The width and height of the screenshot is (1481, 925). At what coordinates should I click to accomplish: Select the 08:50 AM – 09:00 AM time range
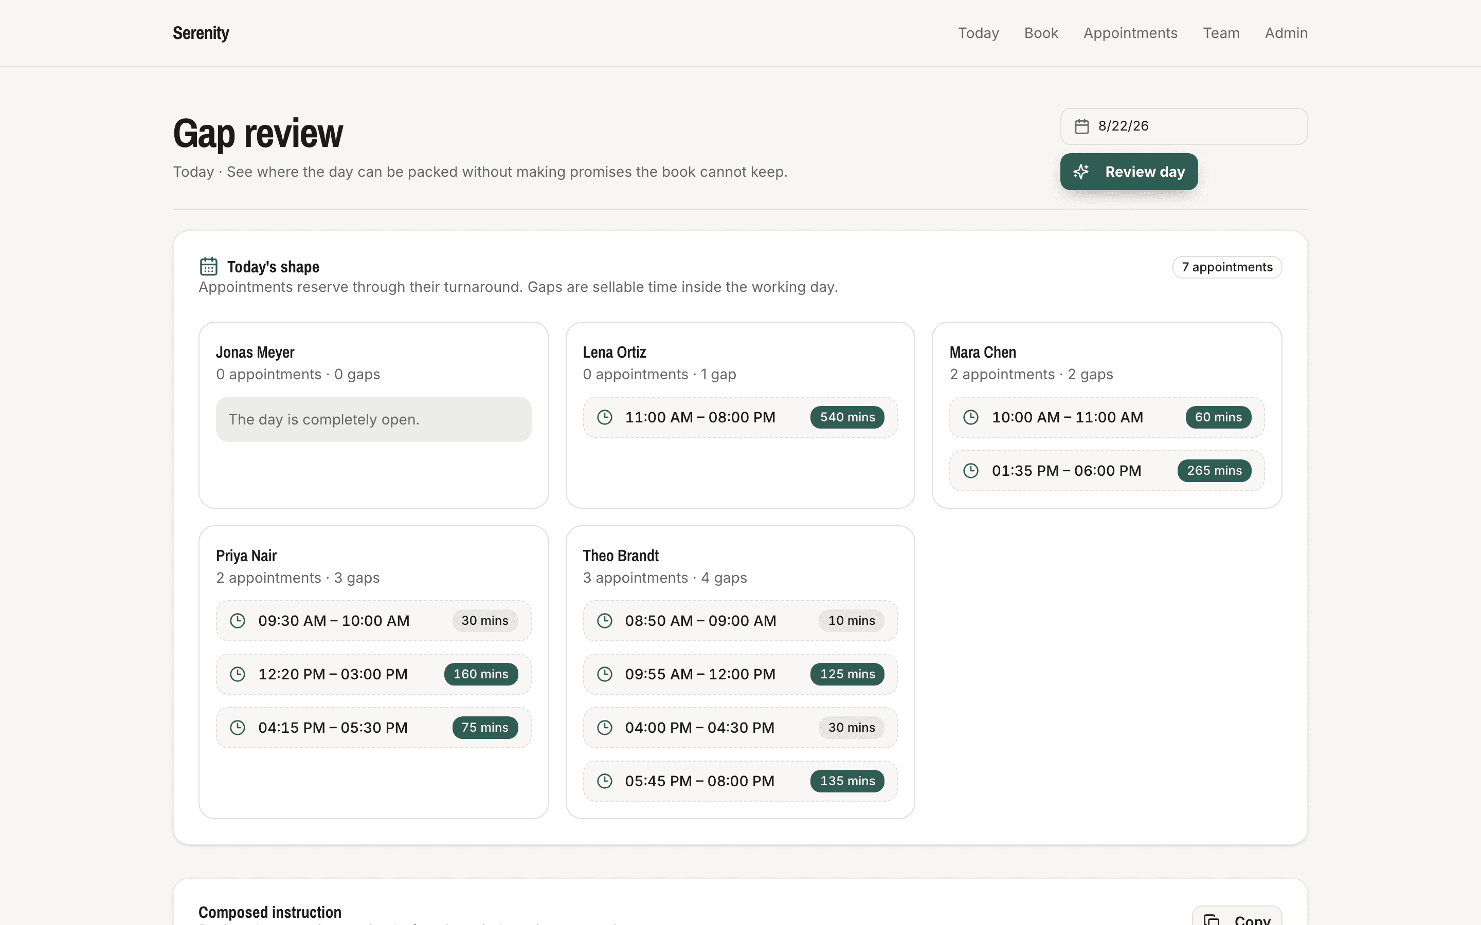701,621
